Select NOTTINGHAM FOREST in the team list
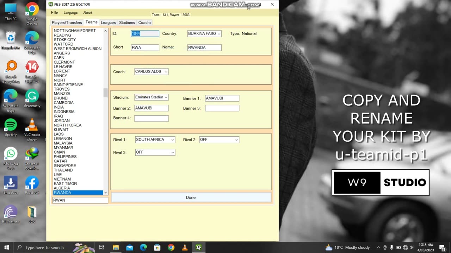This screenshot has height=253, width=451. 75,31
